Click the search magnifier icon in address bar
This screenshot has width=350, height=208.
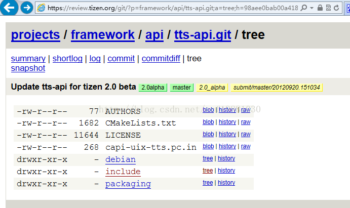(x=303, y=8)
